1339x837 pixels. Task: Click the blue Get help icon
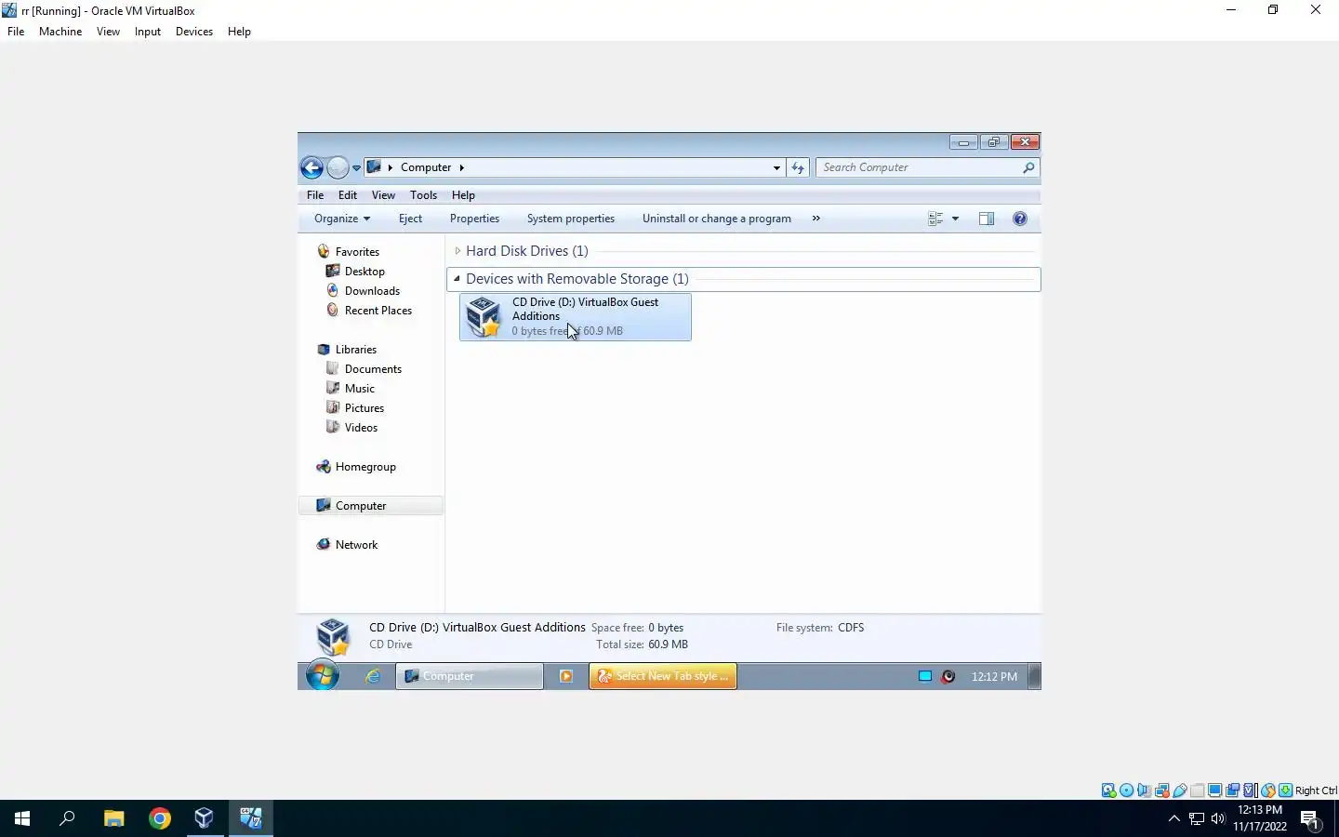[x=1020, y=219]
